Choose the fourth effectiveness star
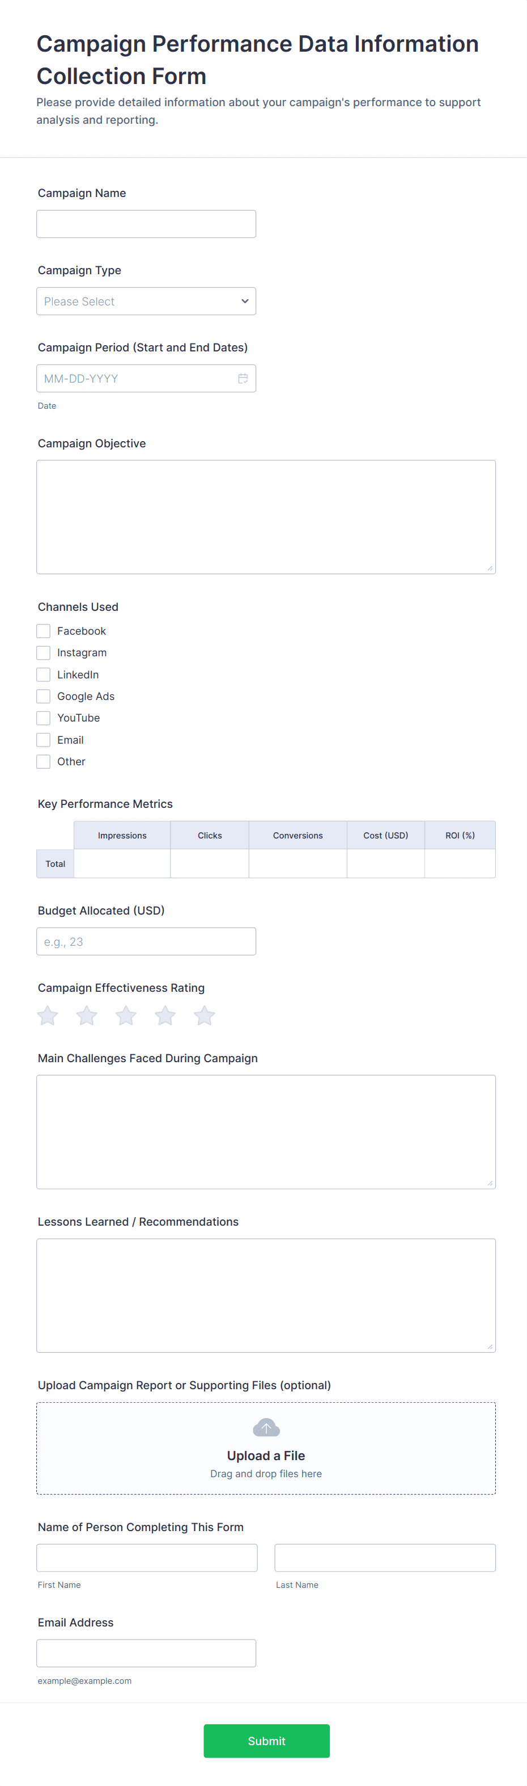 (165, 1016)
